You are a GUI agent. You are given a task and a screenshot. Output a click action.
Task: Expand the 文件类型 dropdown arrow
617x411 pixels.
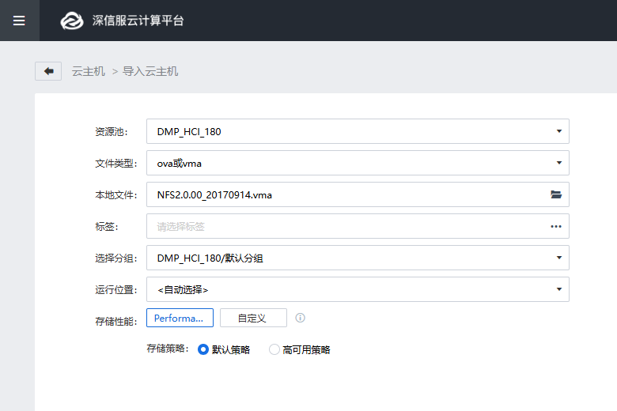[558, 163]
